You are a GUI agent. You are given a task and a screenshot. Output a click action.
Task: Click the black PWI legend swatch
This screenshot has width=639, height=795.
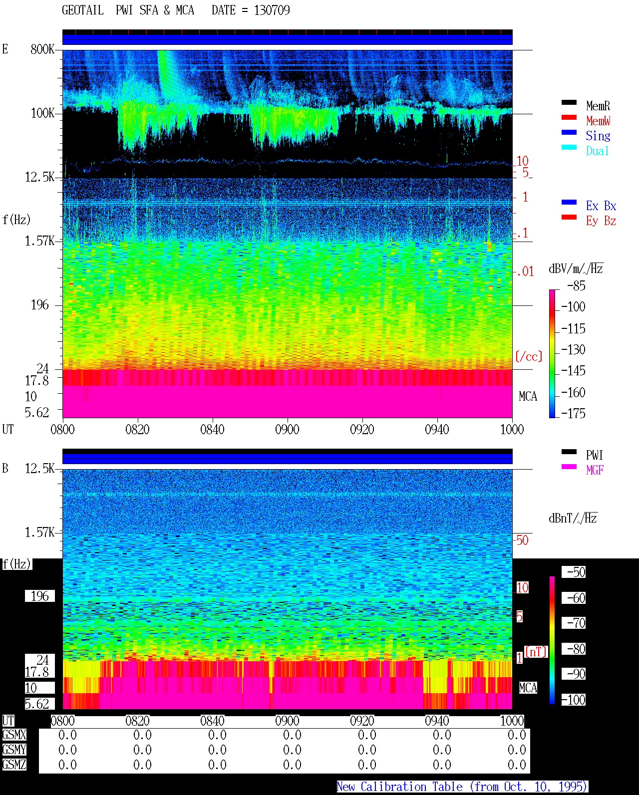(x=569, y=452)
